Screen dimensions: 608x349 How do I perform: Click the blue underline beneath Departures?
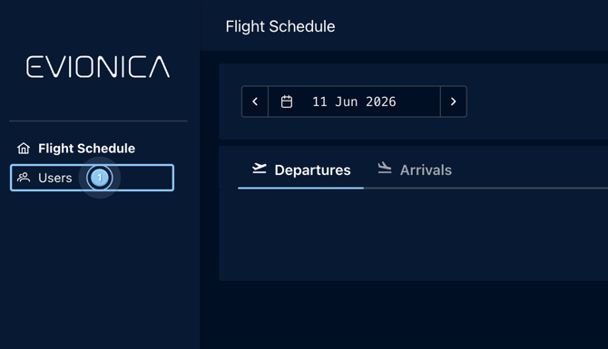coord(301,189)
